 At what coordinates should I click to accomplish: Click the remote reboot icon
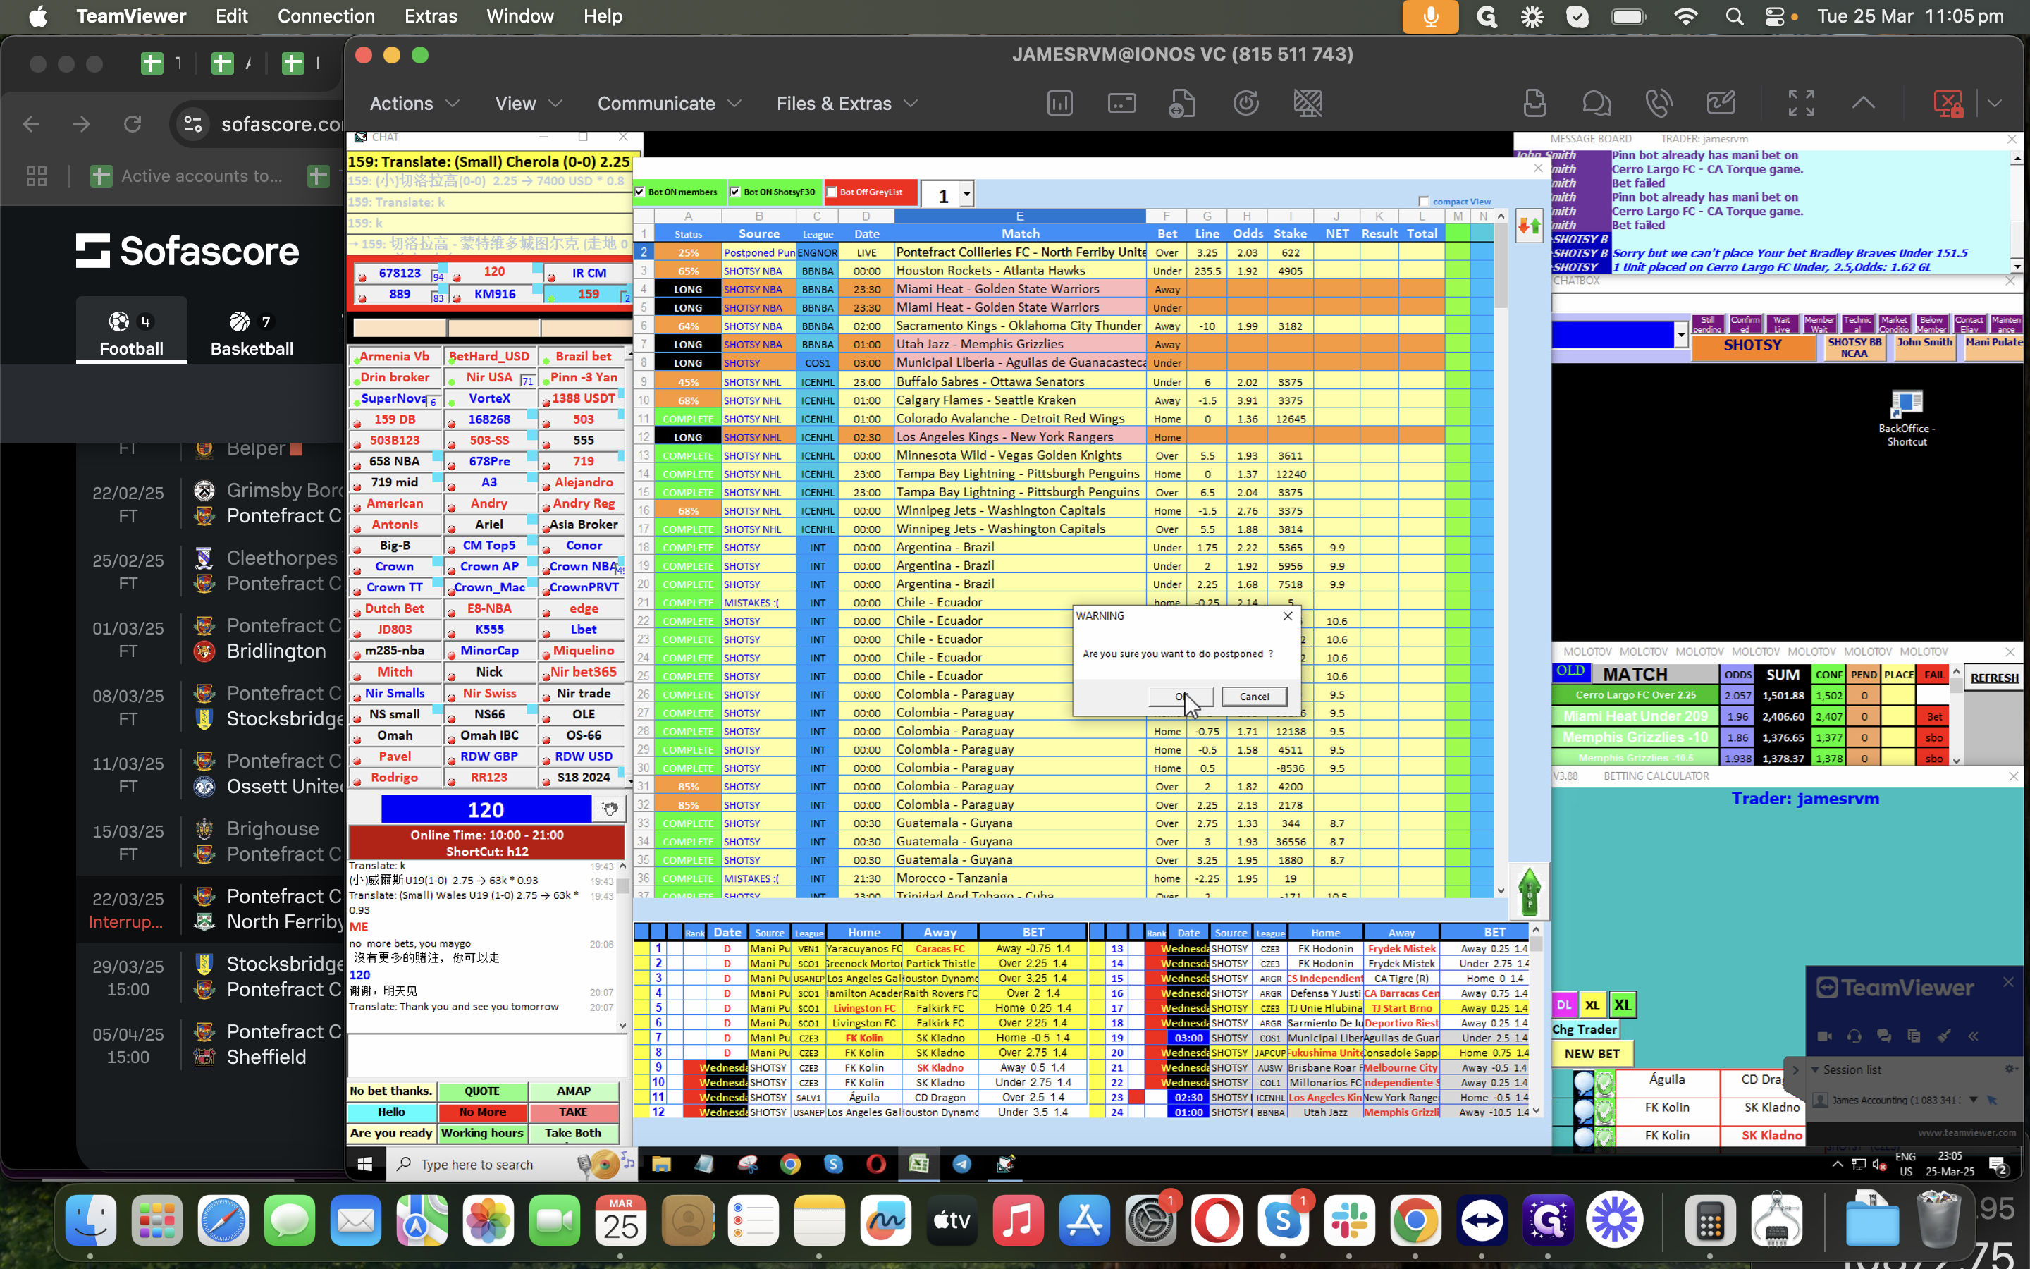1245,103
